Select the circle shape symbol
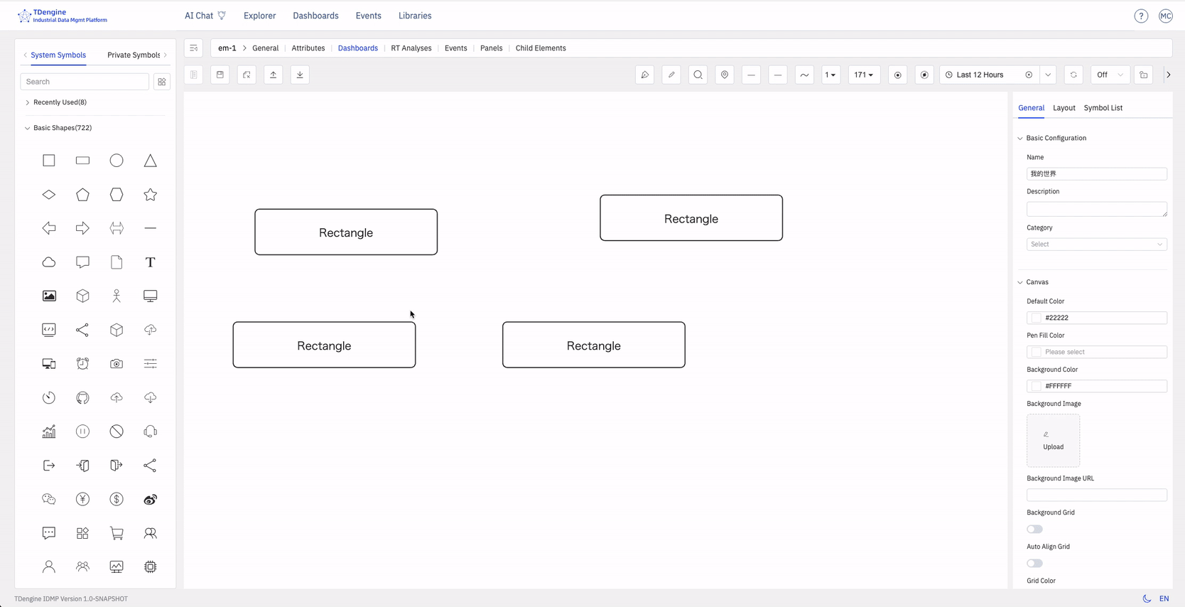This screenshot has width=1185, height=607. click(117, 161)
